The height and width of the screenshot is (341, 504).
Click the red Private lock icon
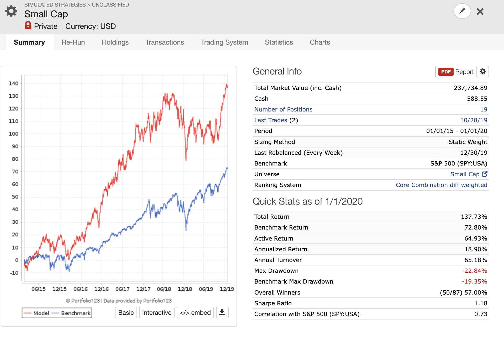click(28, 25)
